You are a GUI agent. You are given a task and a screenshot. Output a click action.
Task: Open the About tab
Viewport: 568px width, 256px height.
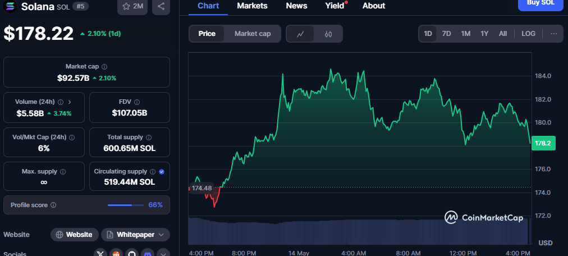point(373,6)
